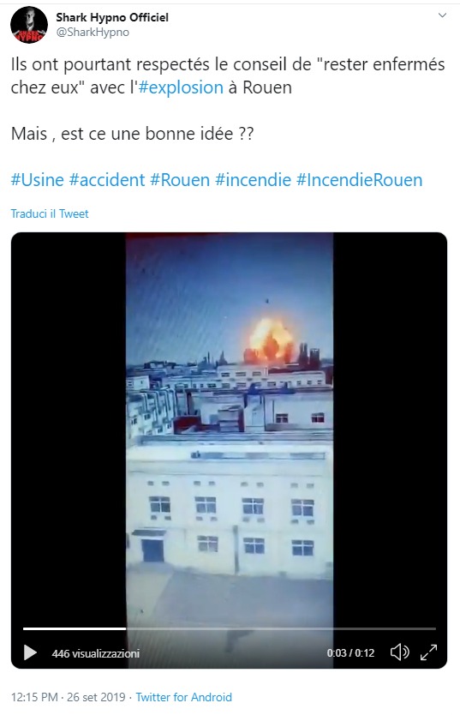The image size is (460, 715).
Task: Click Traduci il Tweet
Action: 50,213
